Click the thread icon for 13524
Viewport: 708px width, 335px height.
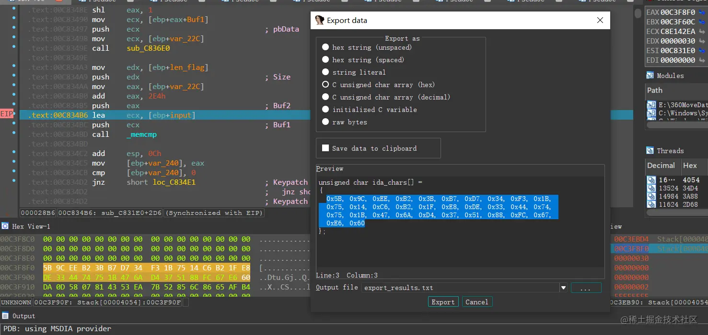651,188
